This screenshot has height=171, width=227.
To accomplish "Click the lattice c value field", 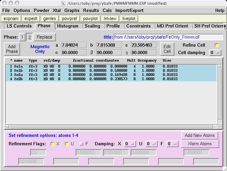I will coord(144,45).
